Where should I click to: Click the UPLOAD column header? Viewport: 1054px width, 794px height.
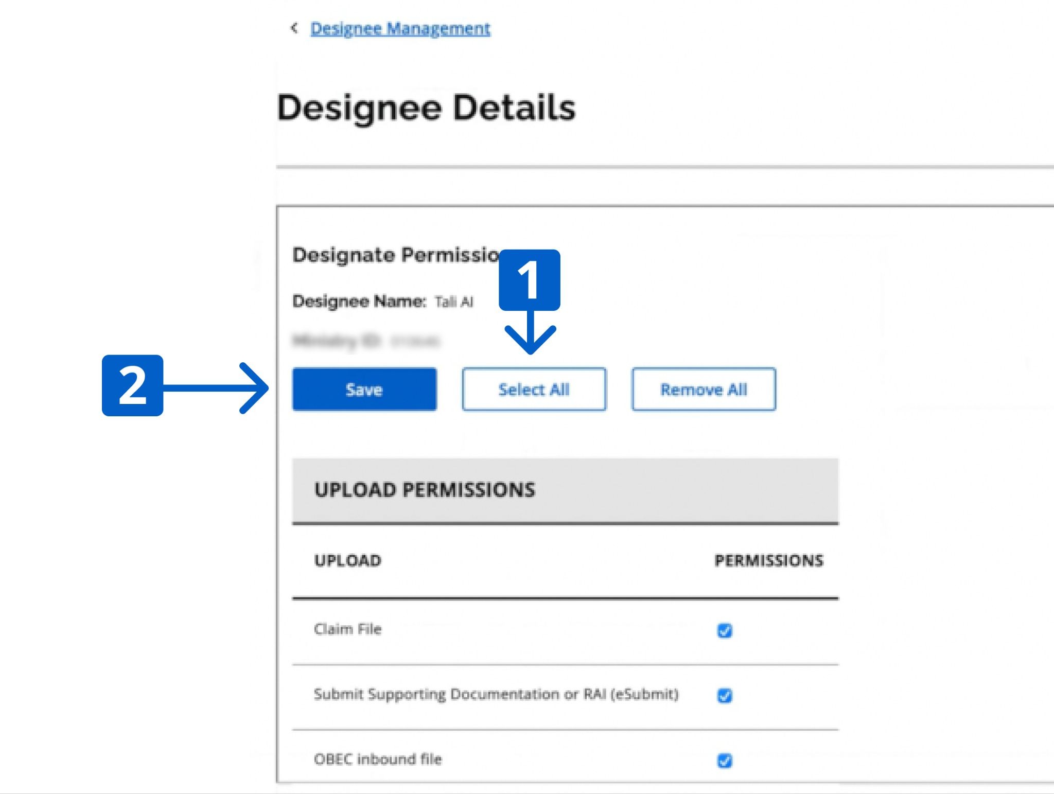(x=348, y=560)
